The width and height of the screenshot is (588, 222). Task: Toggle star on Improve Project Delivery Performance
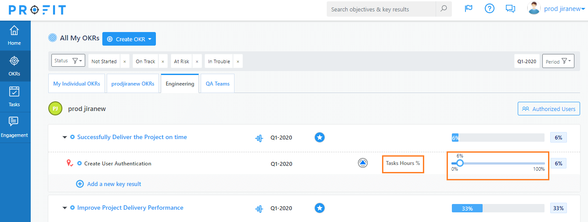click(320, 208)
